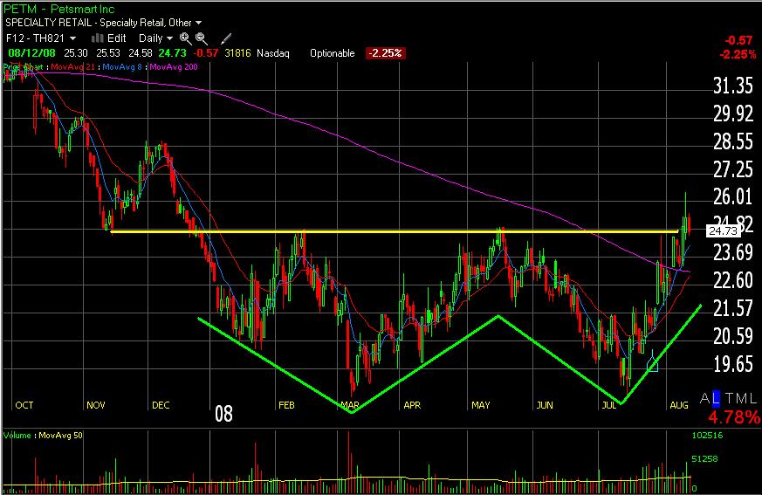Click the PETM - Petsmart Inc symbol title
Image resolution: width=762 pixels, height=495 pixels.
(59, 9)
